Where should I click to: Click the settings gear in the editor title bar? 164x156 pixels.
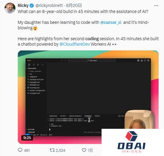coord(148,60)
